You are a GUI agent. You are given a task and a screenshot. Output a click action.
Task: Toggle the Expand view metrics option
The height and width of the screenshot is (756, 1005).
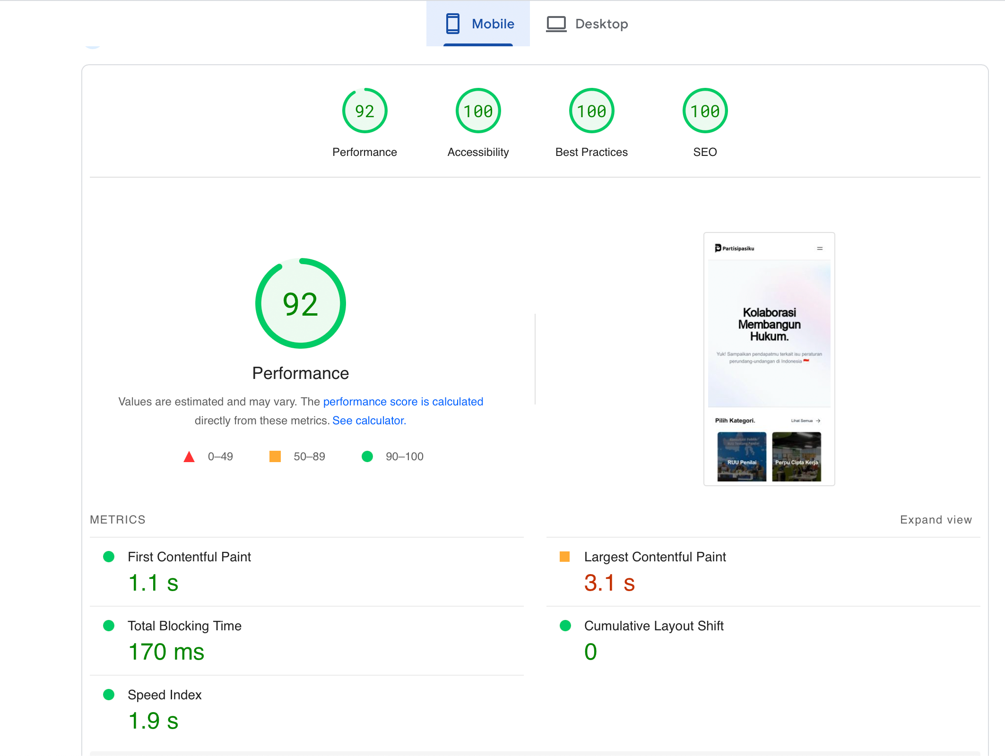click(x=936, y=520)
